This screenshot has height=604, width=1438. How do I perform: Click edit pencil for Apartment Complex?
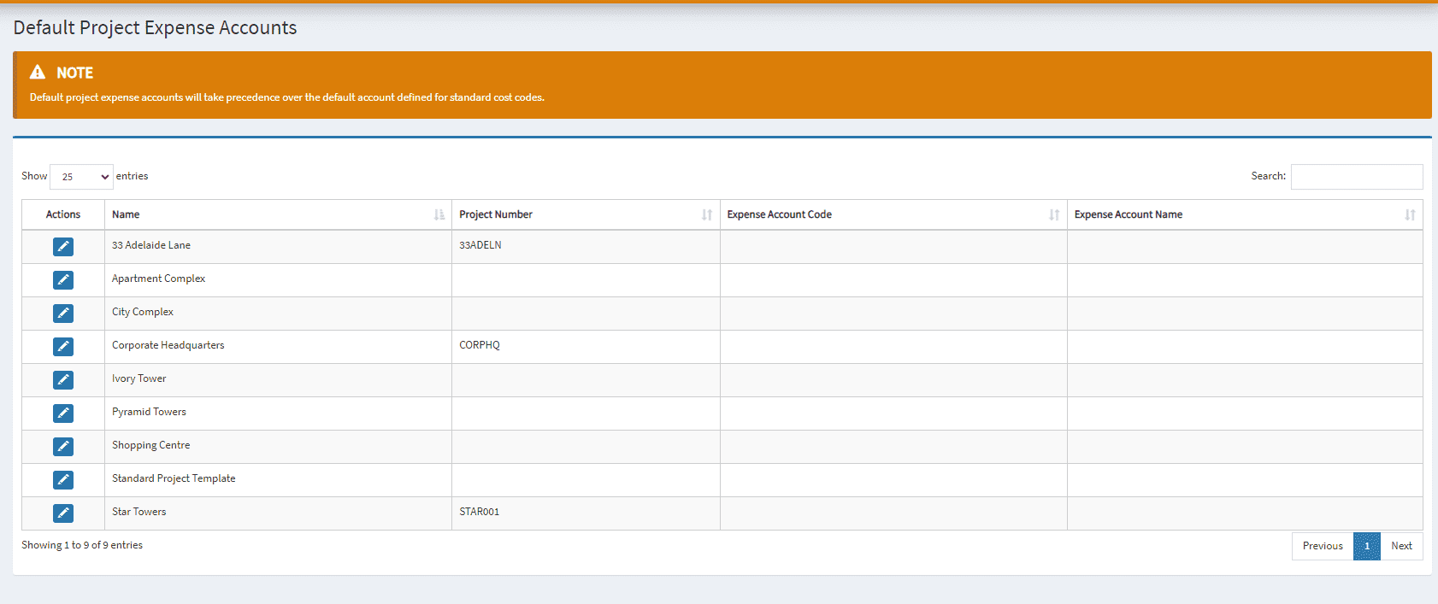click(63, 280)
